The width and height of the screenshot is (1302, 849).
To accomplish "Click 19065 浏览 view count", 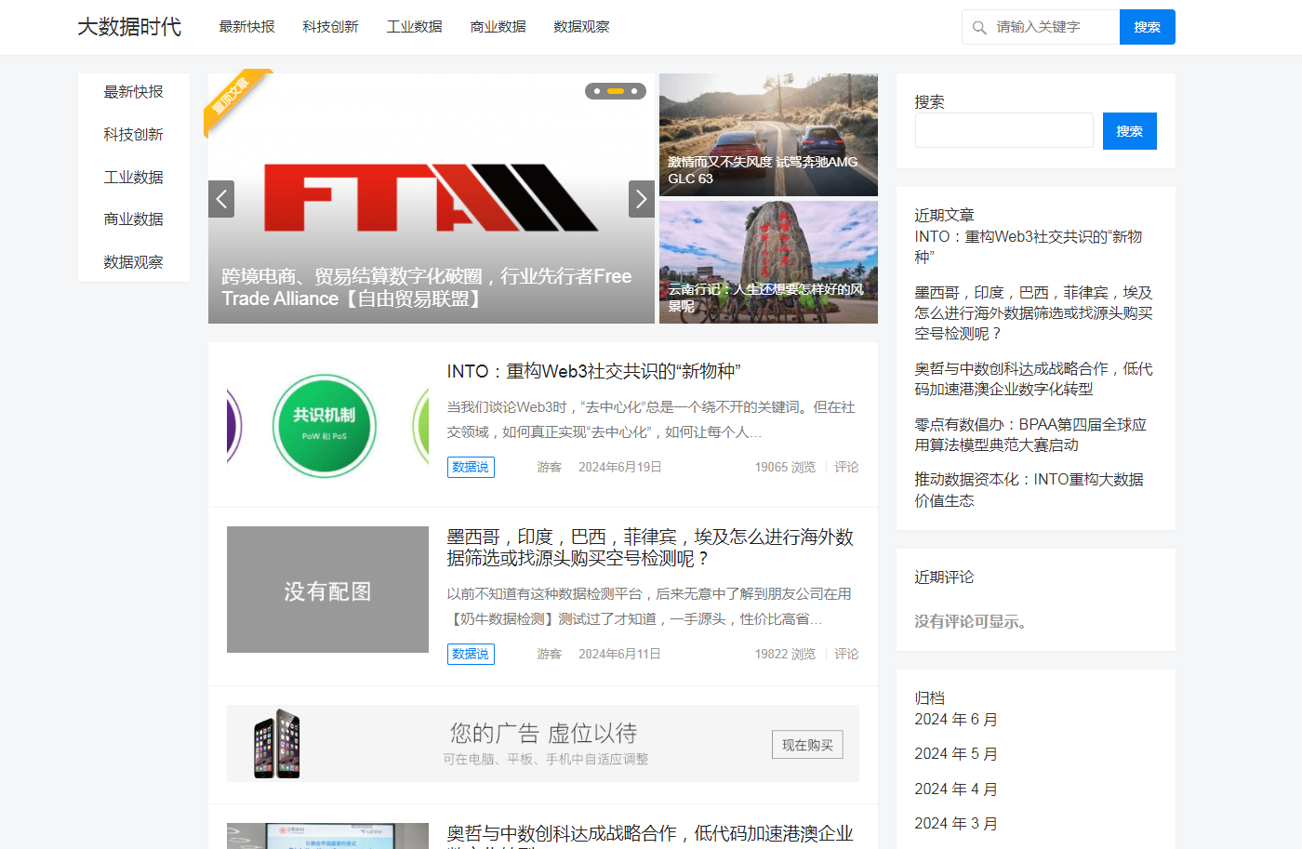I will (x=785, y=467).
